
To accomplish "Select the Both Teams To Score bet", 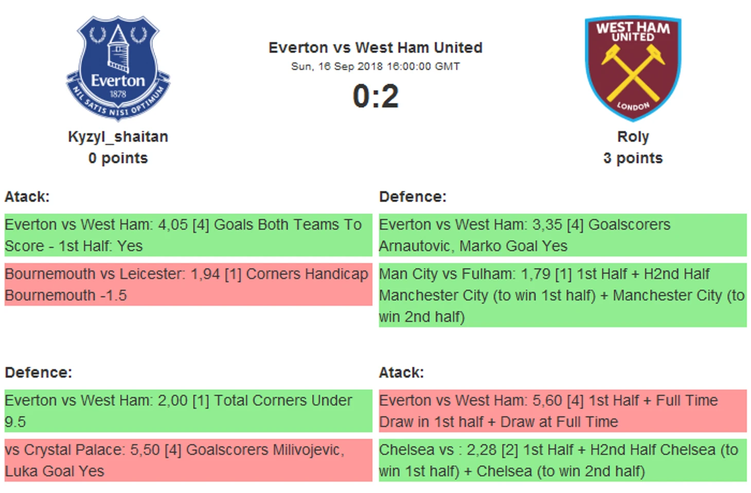I will (188, 235).
